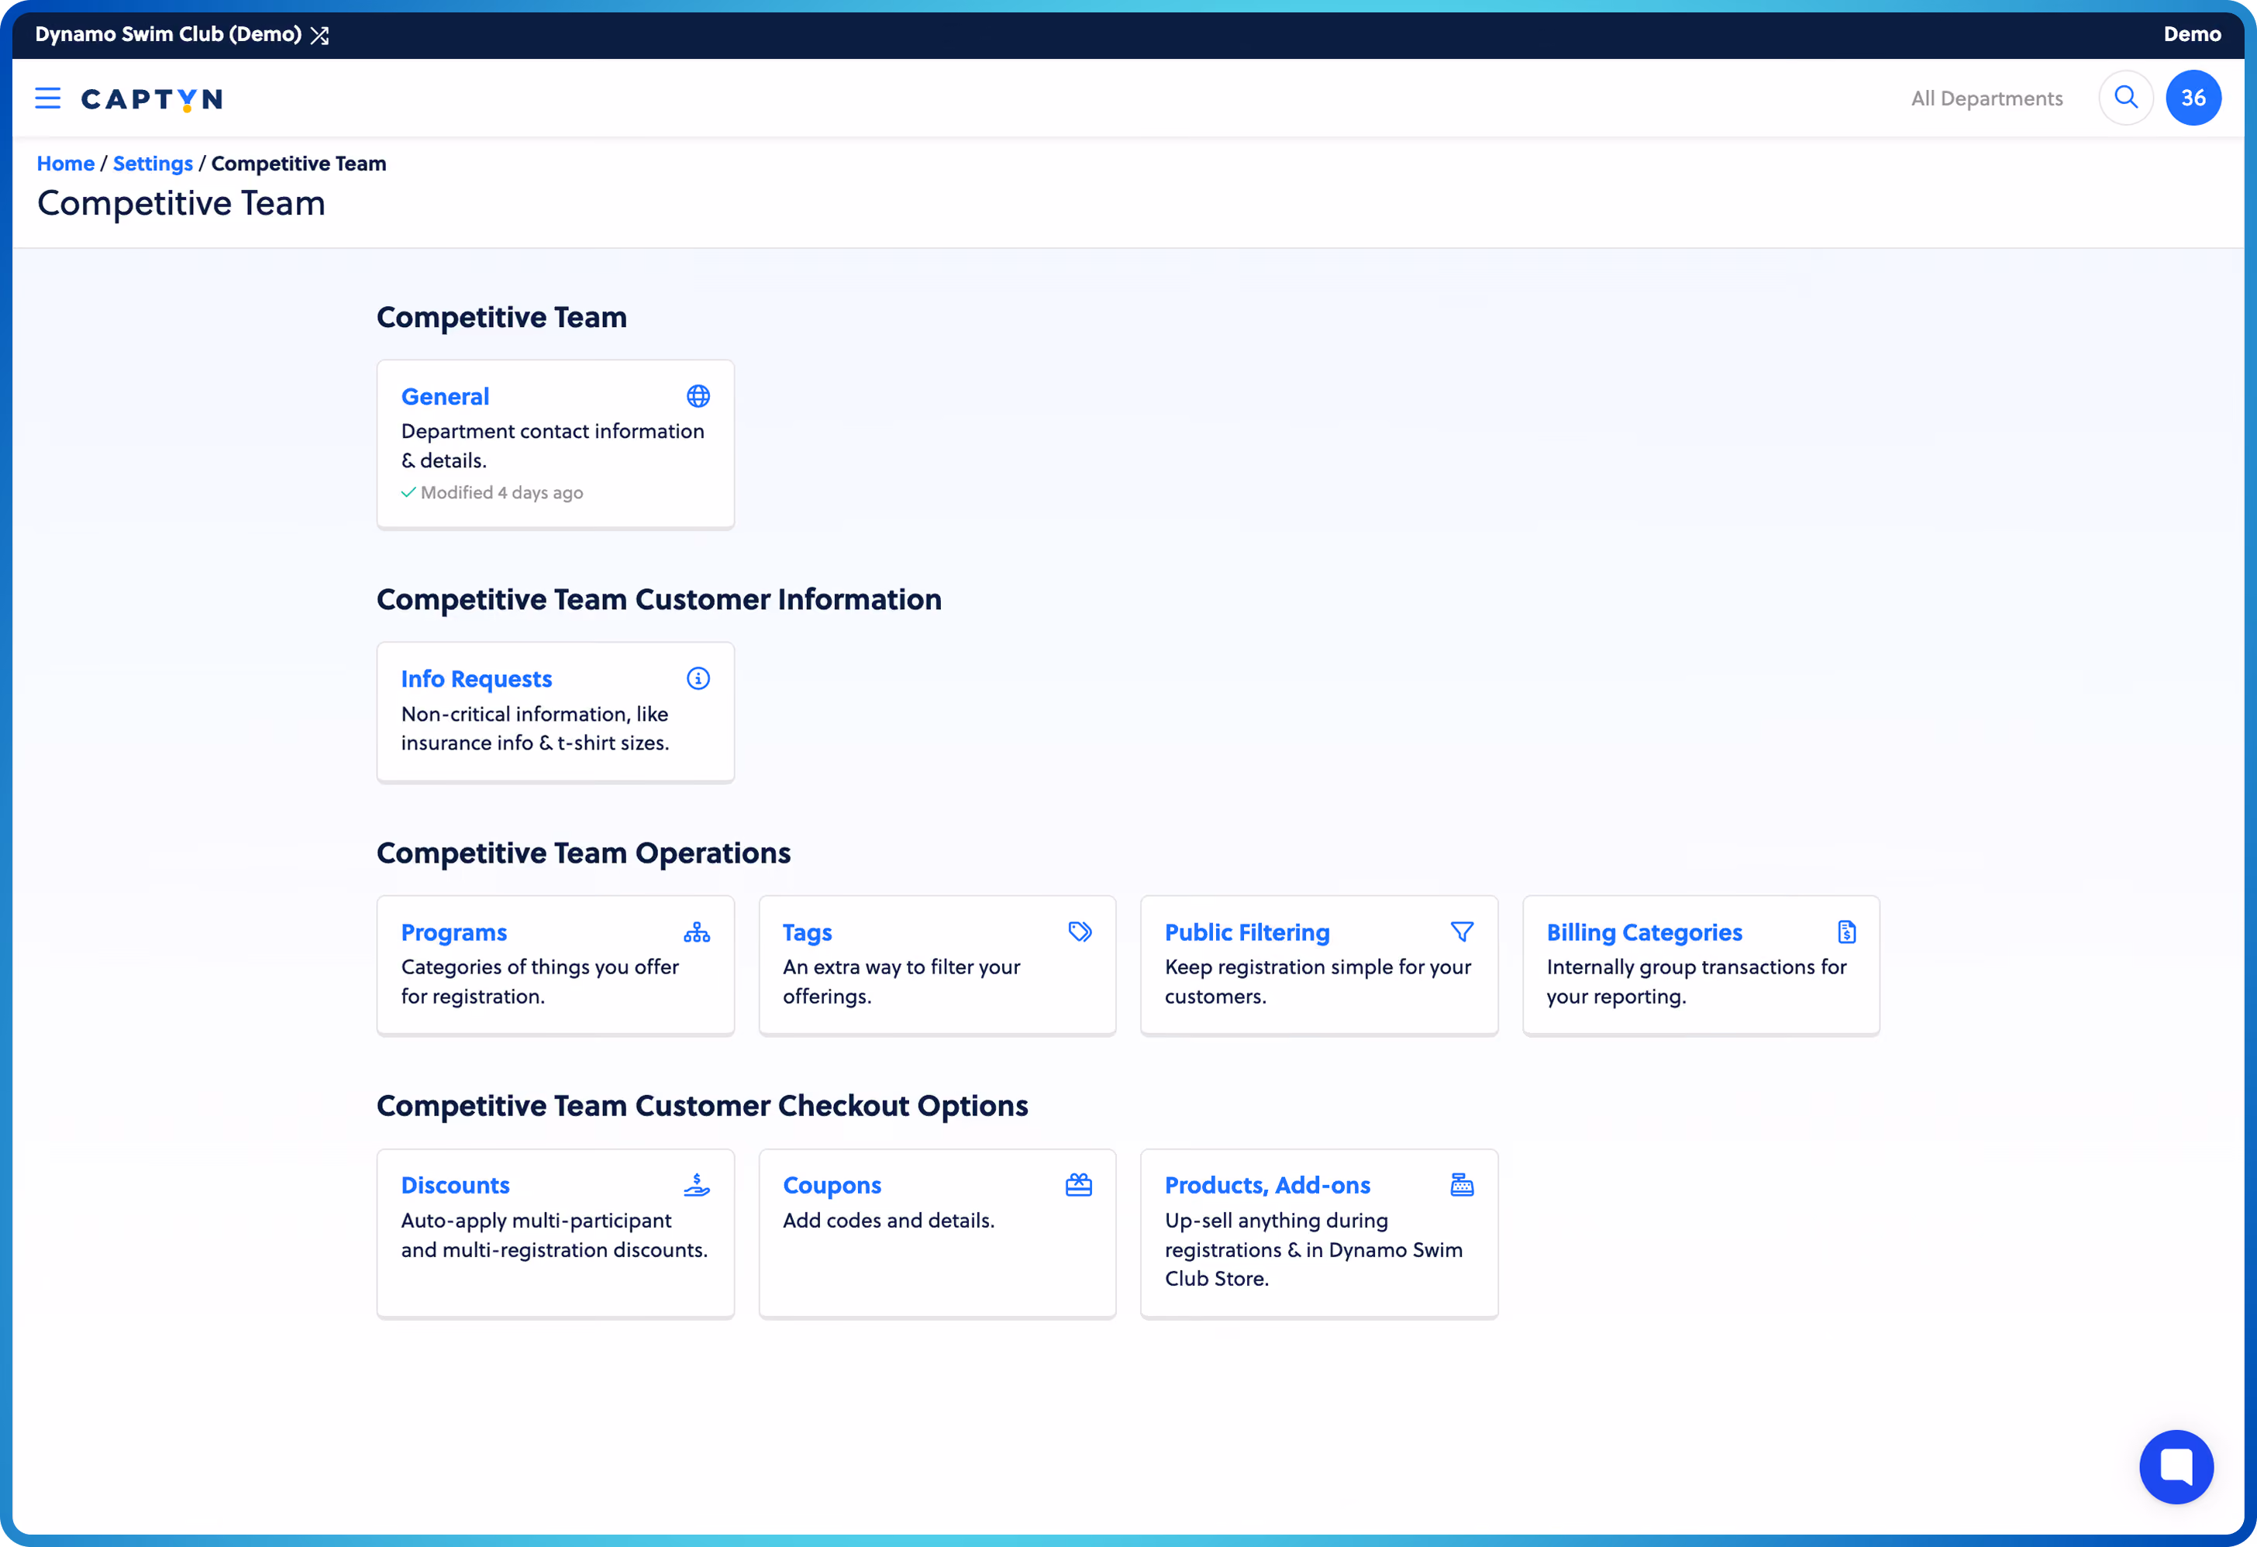
Task: Click the funnel icon on Public Filtering card
Action: click(1462, 932)
